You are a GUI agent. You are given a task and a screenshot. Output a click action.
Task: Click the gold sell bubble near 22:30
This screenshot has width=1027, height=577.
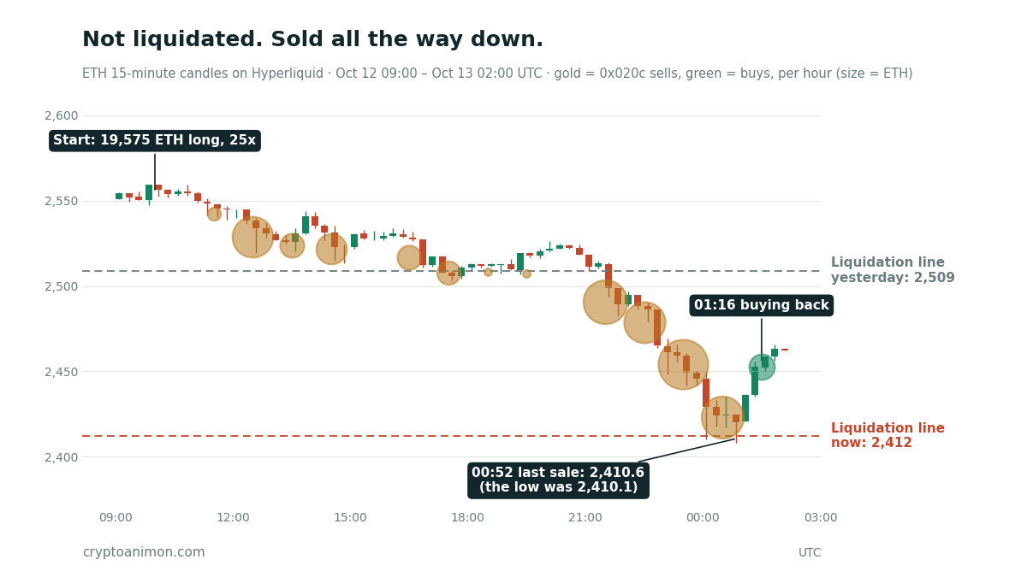pos(644,322)
